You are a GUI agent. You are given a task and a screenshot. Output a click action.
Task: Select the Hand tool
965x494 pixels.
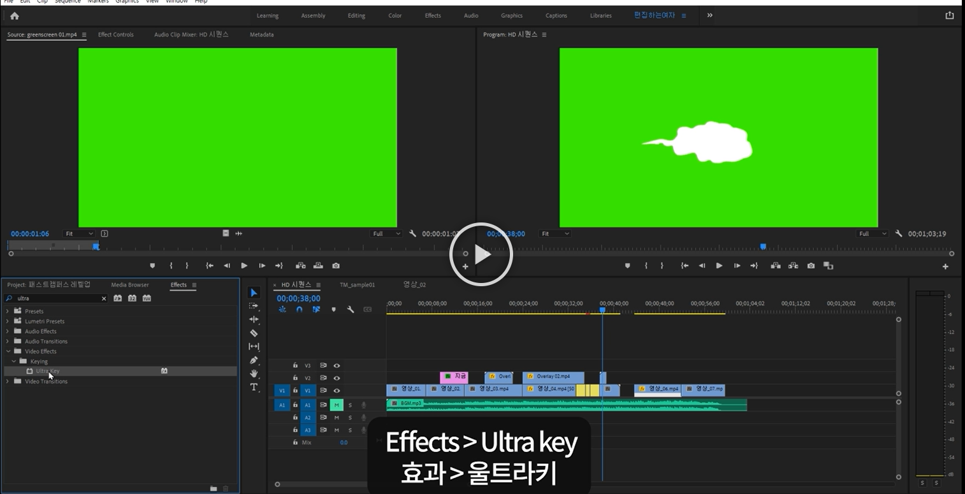click(254, 374)
